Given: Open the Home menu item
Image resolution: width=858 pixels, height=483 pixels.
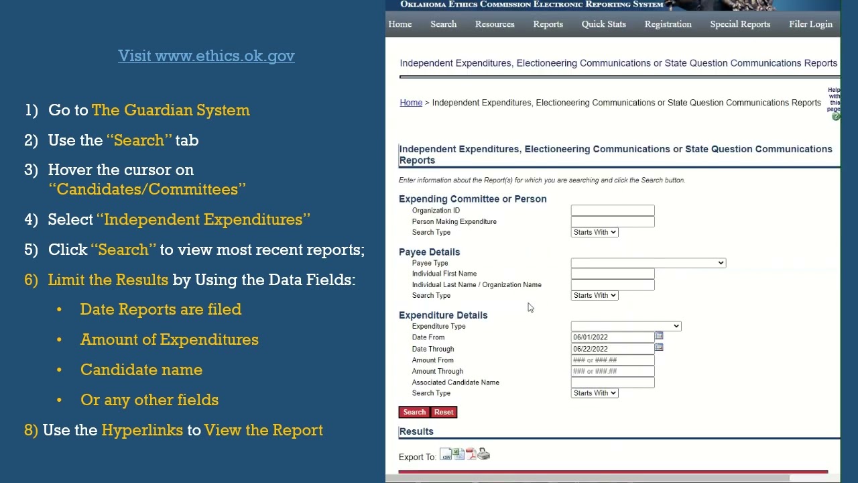Looking at the screenshot, I should 400,24.
